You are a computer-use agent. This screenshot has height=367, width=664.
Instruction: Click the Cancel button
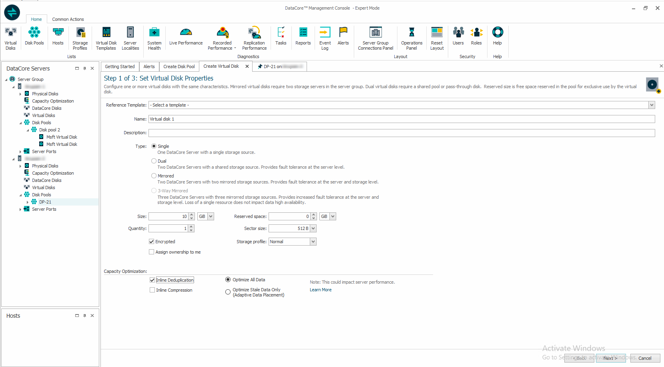pyautogui.click(x=644, y=358)
